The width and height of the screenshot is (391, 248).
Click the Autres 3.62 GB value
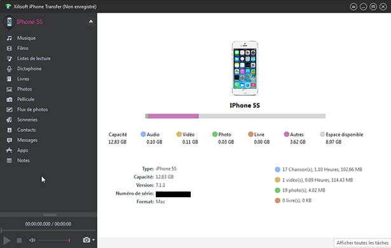[x=298, y=142]
